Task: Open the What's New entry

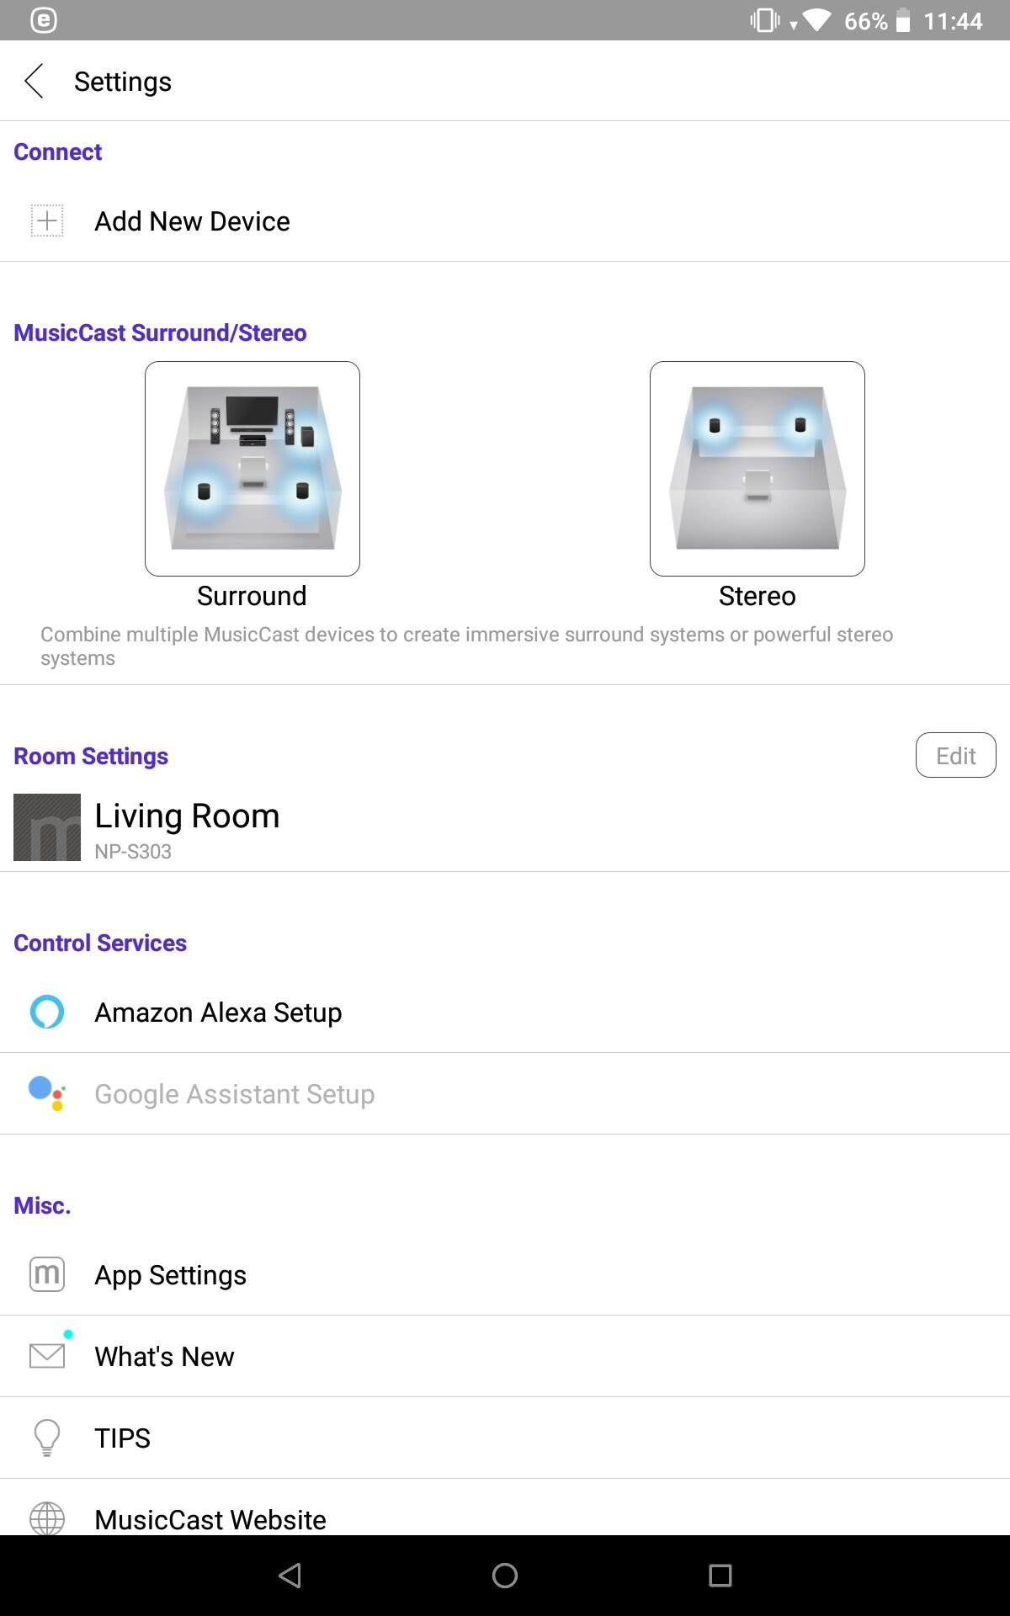Action: pos(505,1356)
